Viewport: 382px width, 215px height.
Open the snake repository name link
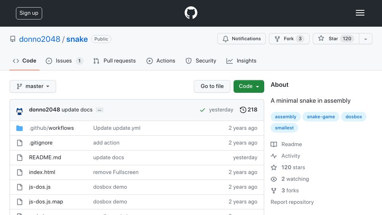[77, 39]
